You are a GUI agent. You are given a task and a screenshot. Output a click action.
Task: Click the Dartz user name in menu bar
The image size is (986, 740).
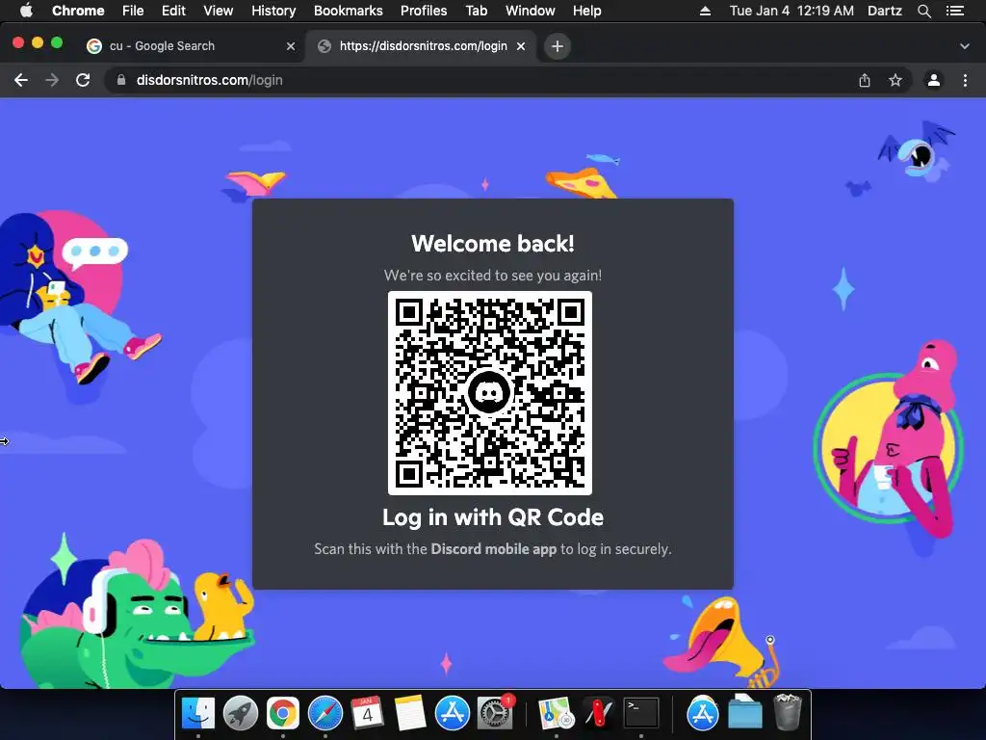885,11
